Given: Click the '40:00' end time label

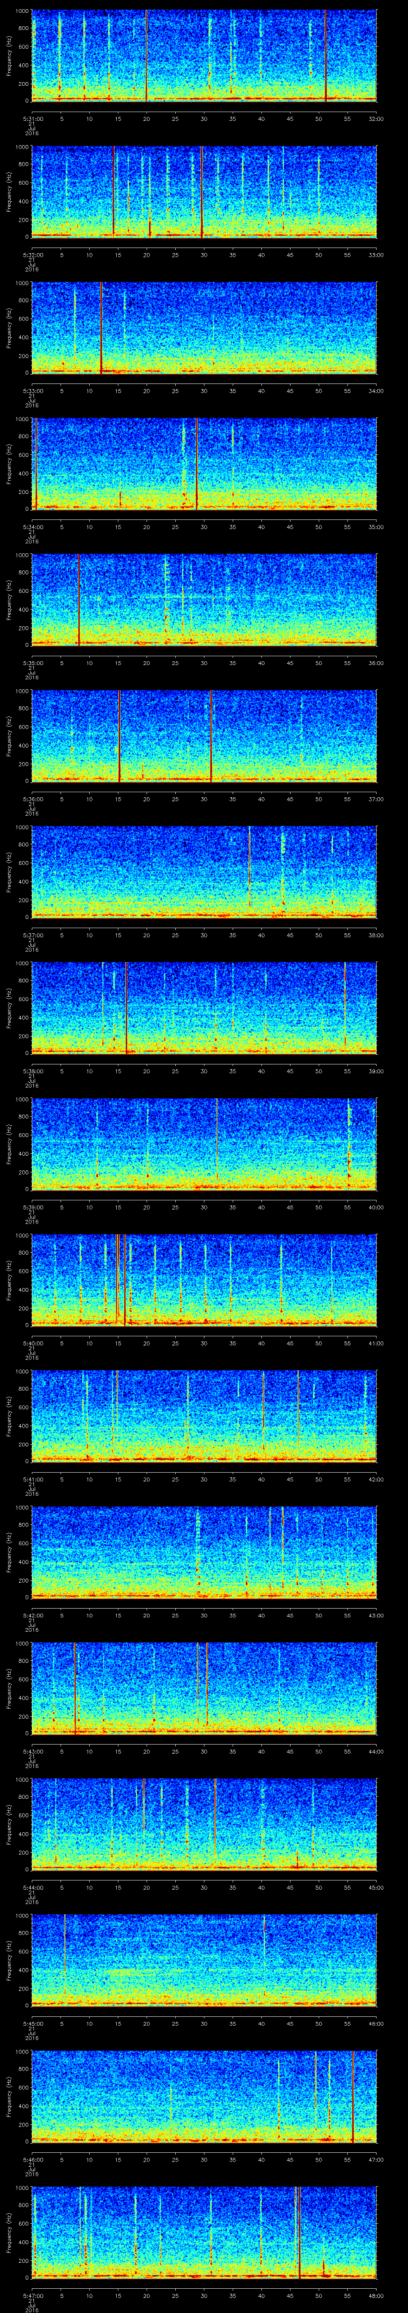Looking at the screenshot, I should click(x=376, y=1207).
